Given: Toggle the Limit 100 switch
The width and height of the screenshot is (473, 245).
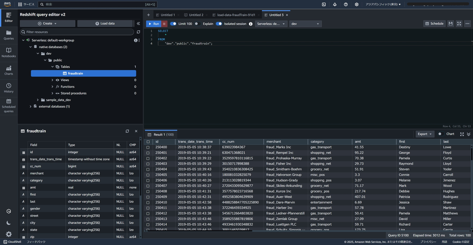Looking at the screenshot, I should [x=173, y=24].
